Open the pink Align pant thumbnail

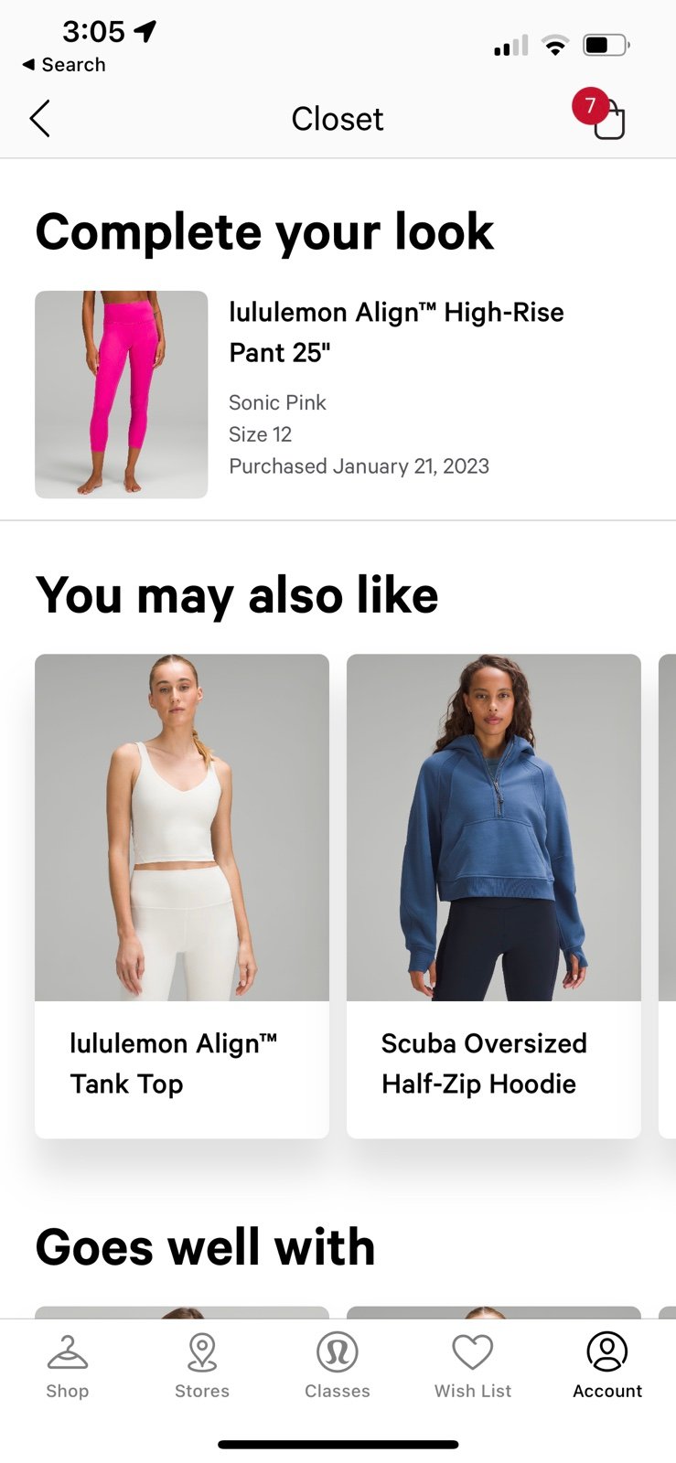click(122, 395)
